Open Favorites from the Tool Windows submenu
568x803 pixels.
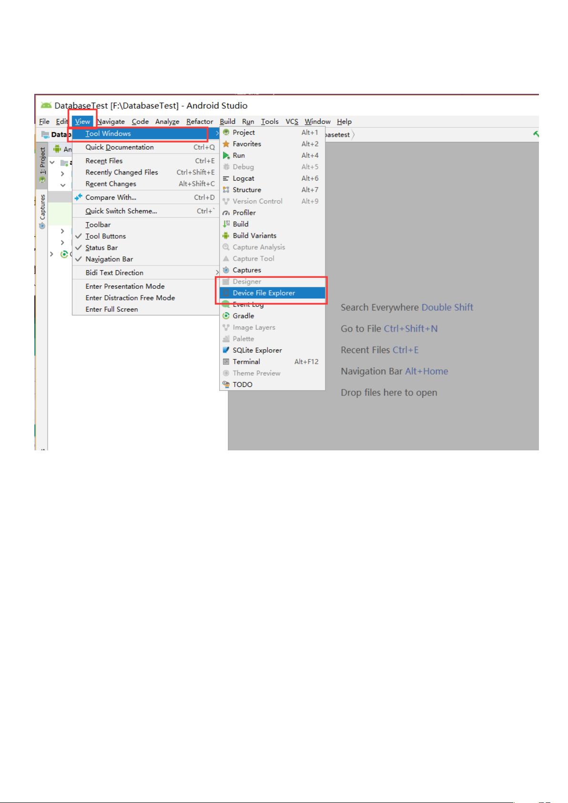(272, 144)
